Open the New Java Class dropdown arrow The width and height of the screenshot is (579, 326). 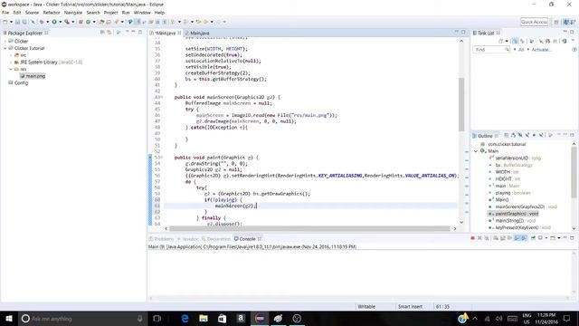94,22
